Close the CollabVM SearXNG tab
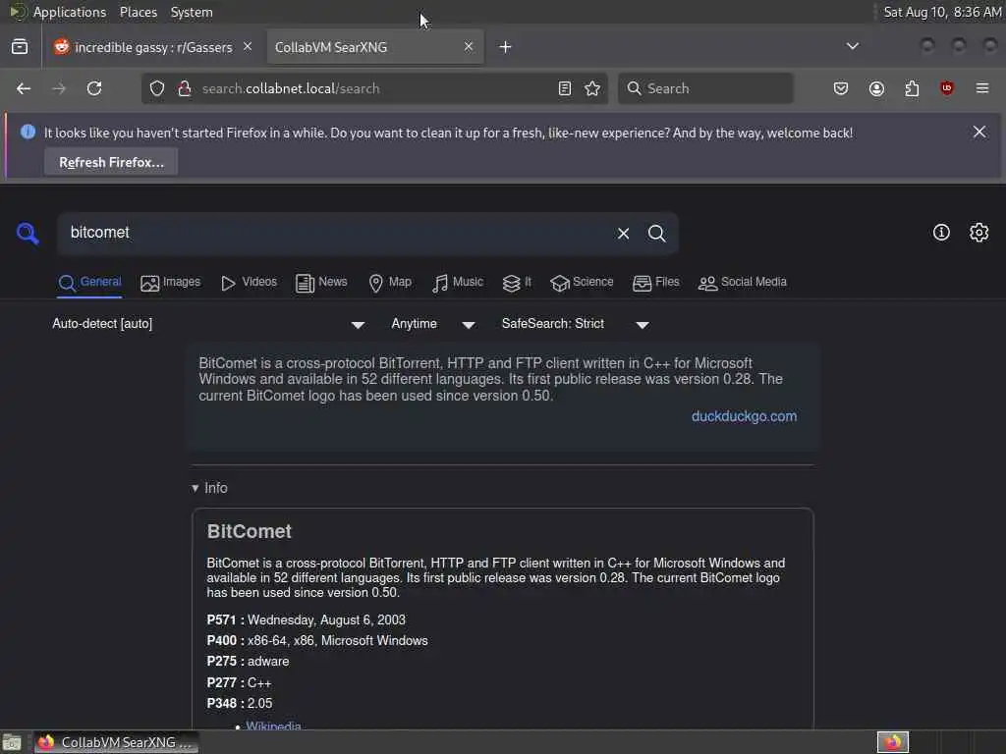The height and width of the screenshot is (754, 1006). (469, 47)
